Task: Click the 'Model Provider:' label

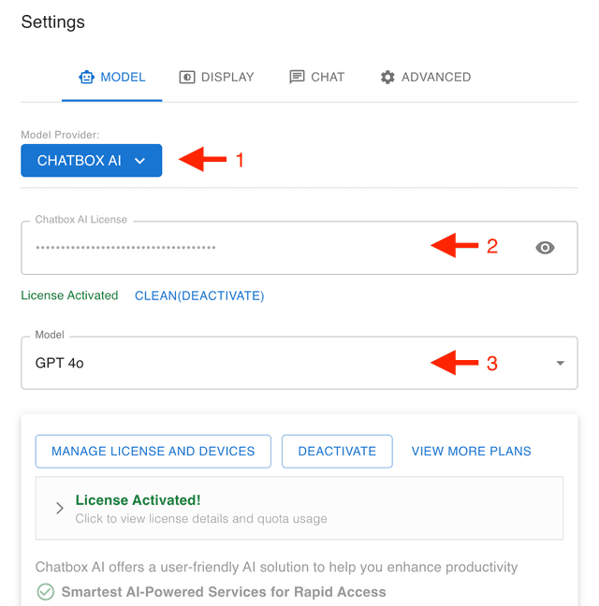Action: [60, 135]
